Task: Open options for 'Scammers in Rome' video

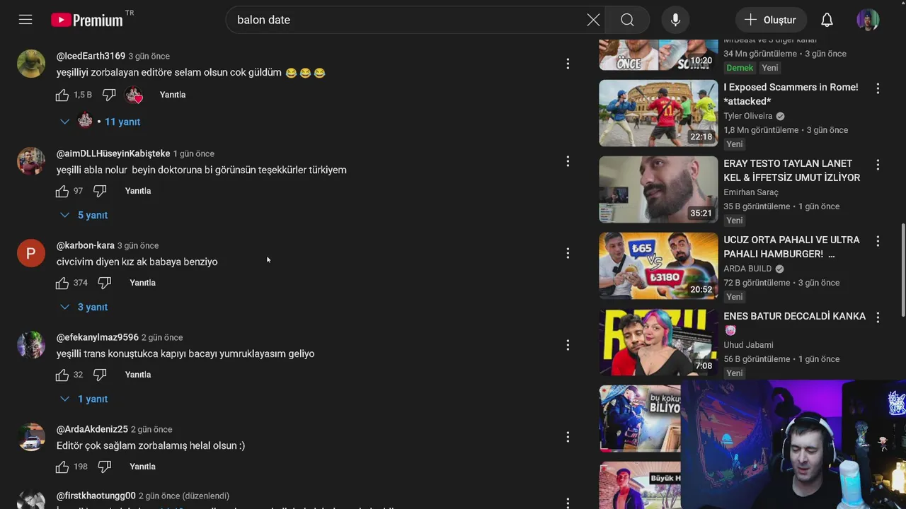Action: 878,88
